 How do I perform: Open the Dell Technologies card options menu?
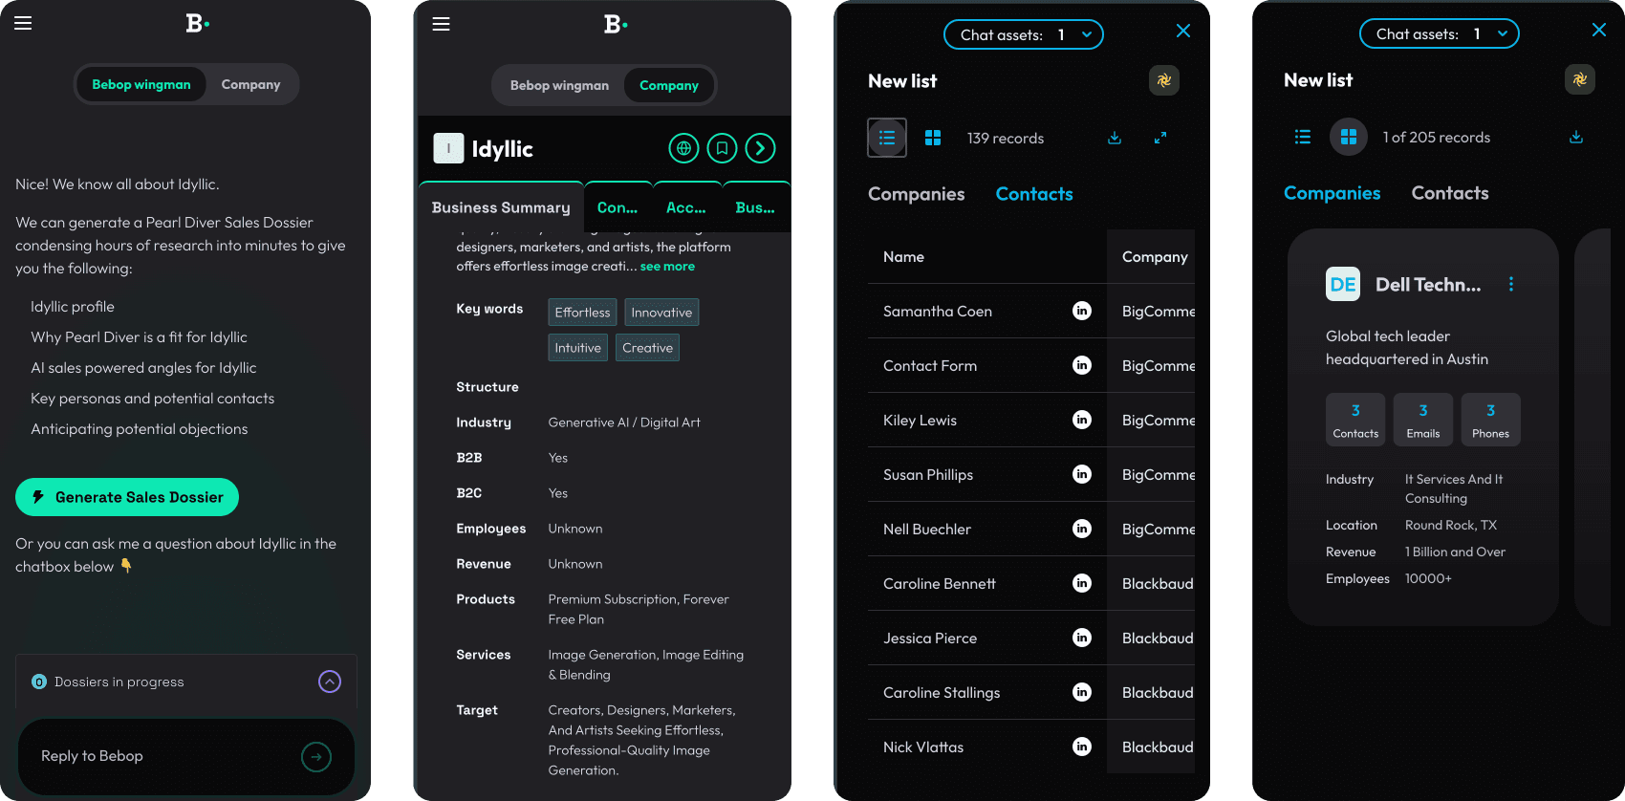point(1511,284)
